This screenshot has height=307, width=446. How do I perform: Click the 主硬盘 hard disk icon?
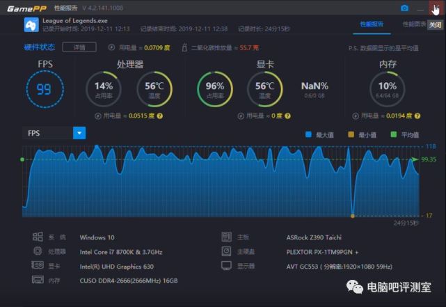click(226, 251)
